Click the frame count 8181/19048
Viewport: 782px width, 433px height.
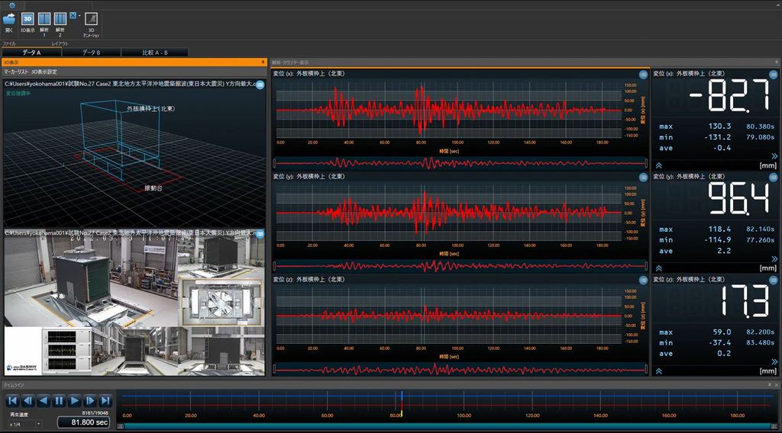coord(95,413)
